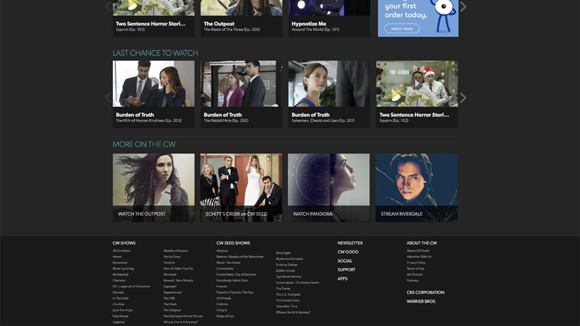Screen dimensions: 580x326
Task: Open Penn & Teller: Fool Us link
Action: point(178,268)
